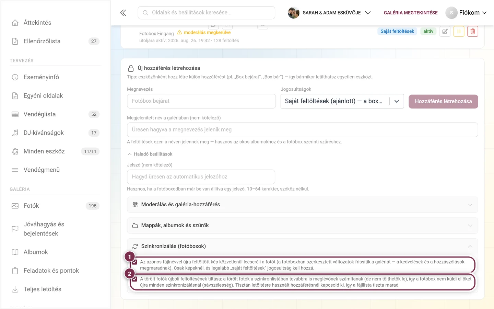Viewport: 494px width, 309px height.
Task: Click the Megjelenített név a galériában field
Action: (303, 130)
